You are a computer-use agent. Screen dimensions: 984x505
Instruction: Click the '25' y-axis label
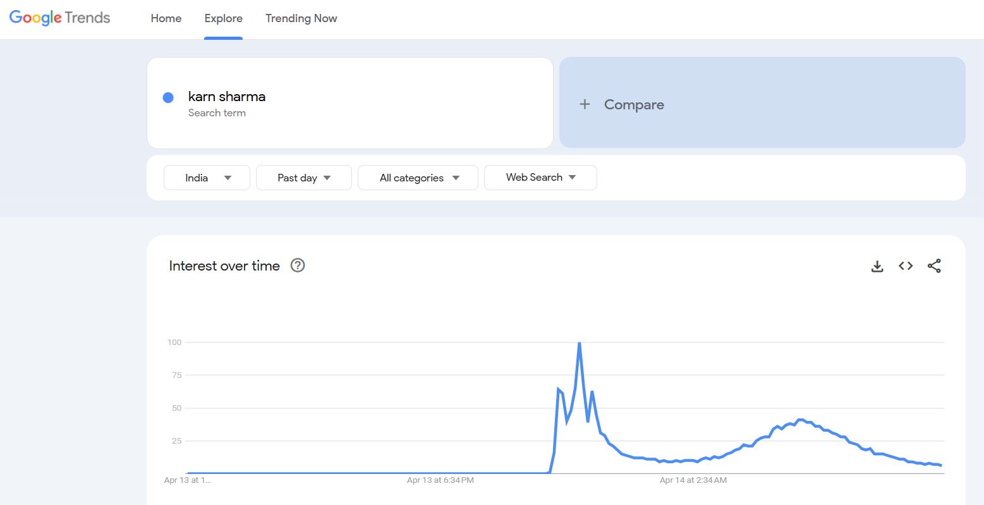(x=176, y=441)
